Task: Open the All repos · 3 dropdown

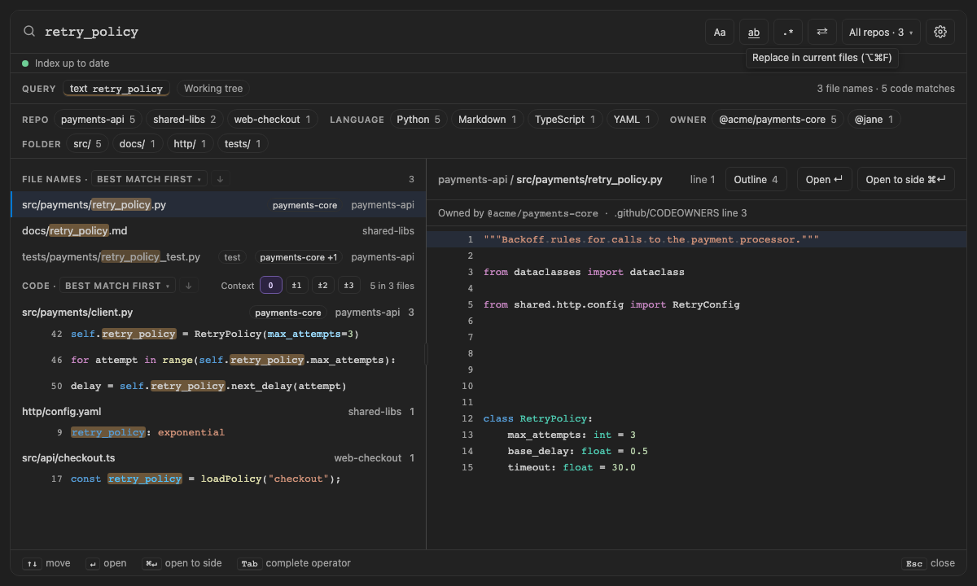Action: click(881, 32)
